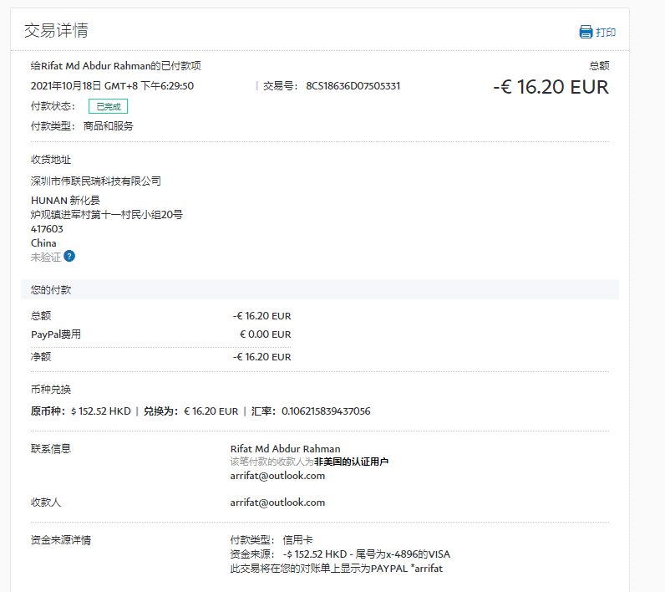This screenshot has height=592, width=665.
Task: Click company name 深圳市伟联民瑞科技有限公司
Action: pos(95,181)
